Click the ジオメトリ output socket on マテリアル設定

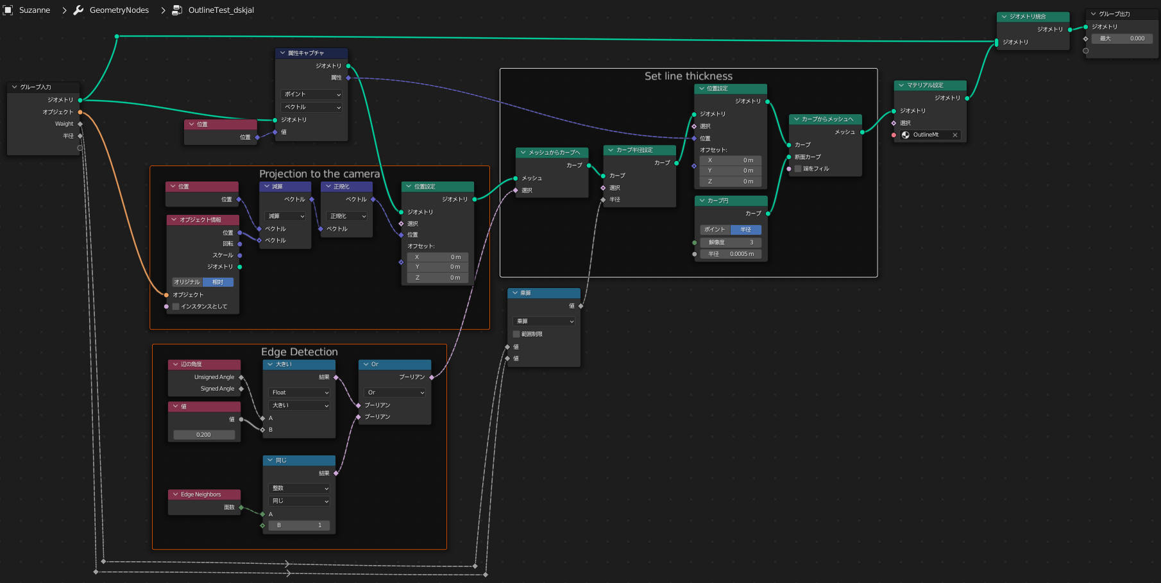[x=967, y=98]
